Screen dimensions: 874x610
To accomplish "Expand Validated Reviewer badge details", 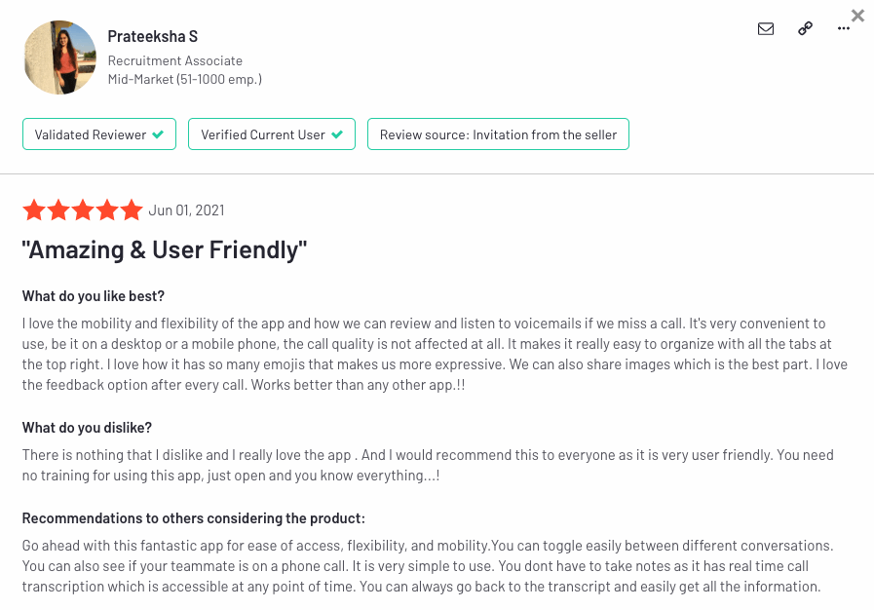I will (98, 133).
